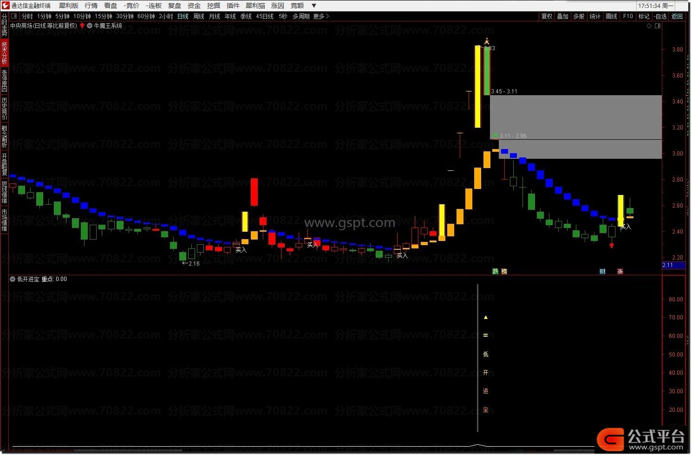Expand 更多 periods list
Screen dimensions: 692x455
pyautogui.click(x=321, y=16)
